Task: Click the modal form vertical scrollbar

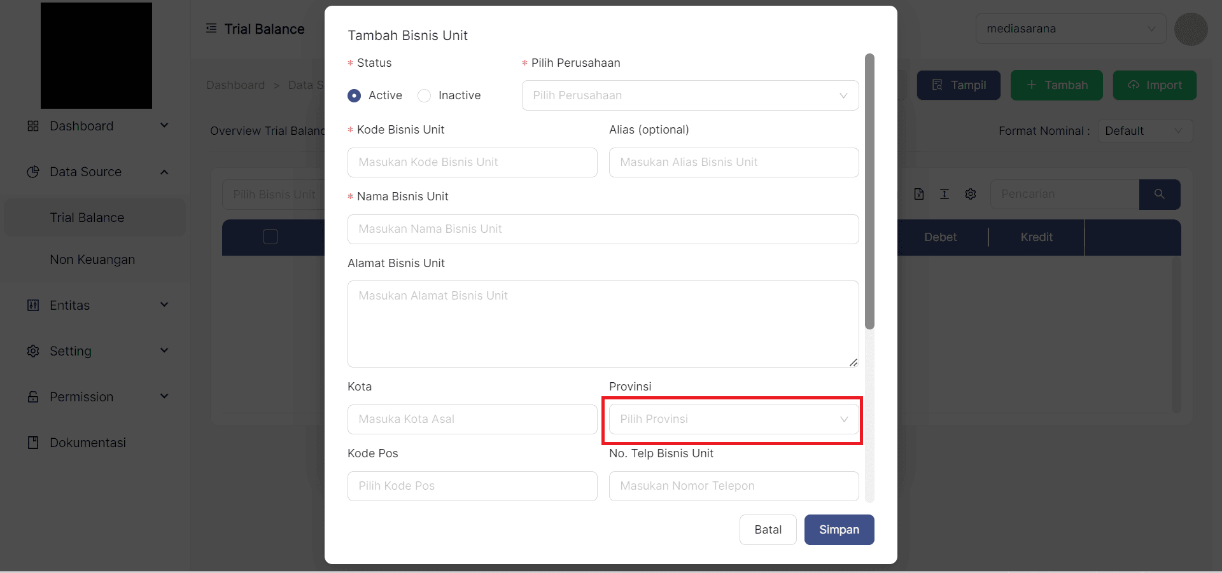Action: coord(869,191)
